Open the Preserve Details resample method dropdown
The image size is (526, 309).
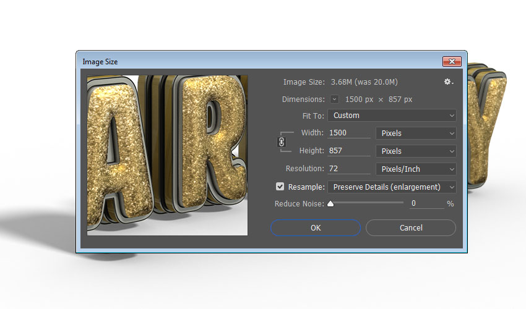[x=392, y=187]
